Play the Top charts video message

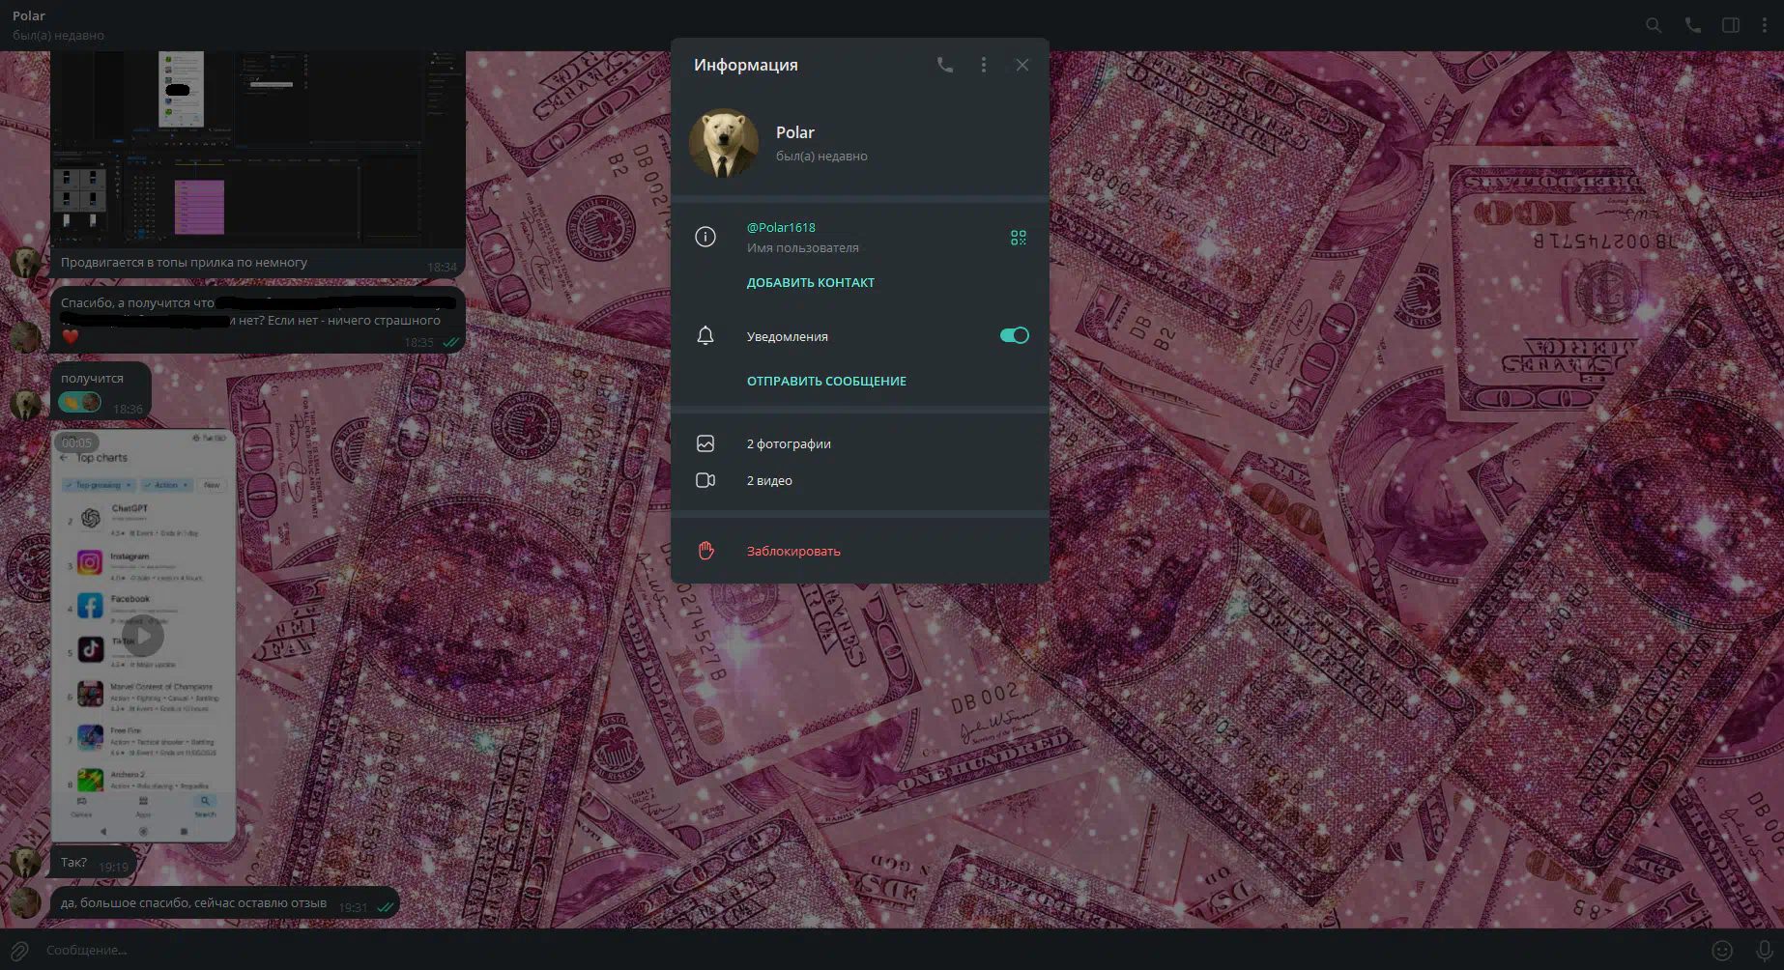click(143, 636)
